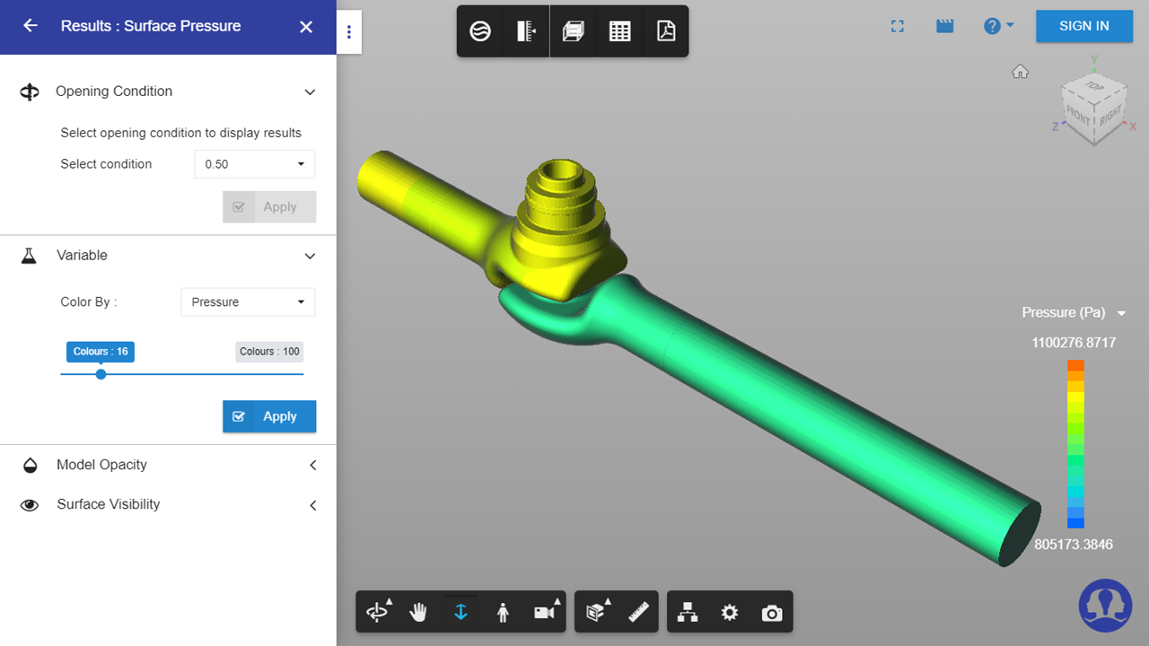The width and height of the screenshot is (1149, 646).
Task: Toggle fullscreen mode icon
Action: pos(897,26)
